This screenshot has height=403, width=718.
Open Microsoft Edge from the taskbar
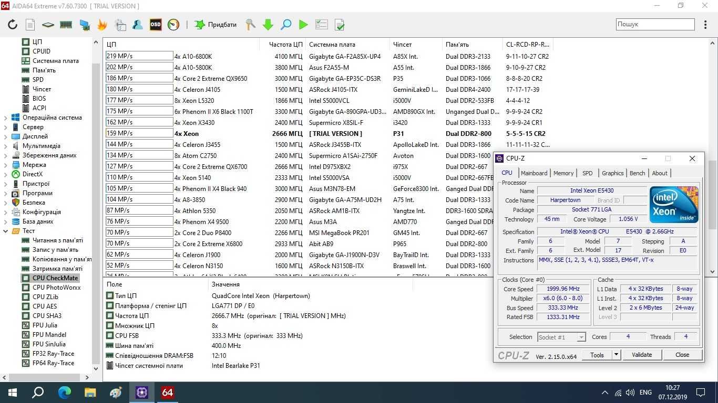point(64,392)
